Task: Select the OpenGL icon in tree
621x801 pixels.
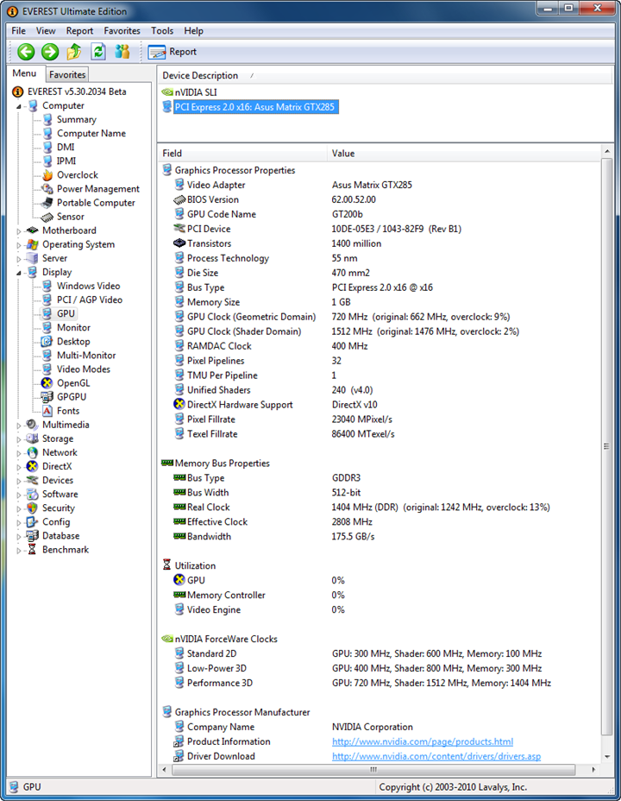Action: tap(47, 382)
